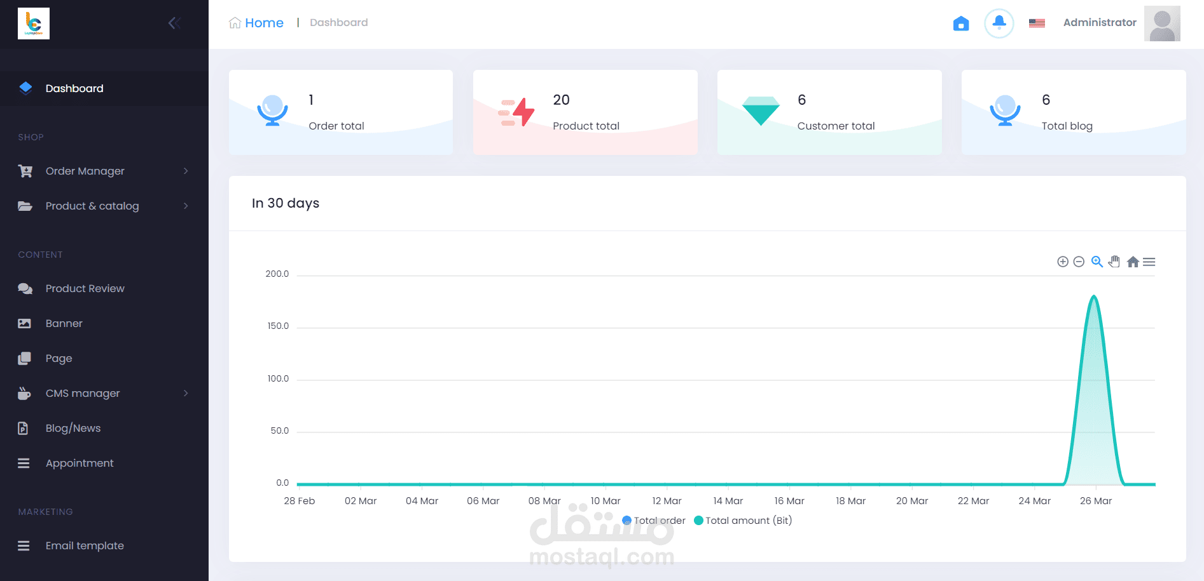Open notifications bell icon
Viewport: 1204px width, 581px height.
tap(999, 23)
